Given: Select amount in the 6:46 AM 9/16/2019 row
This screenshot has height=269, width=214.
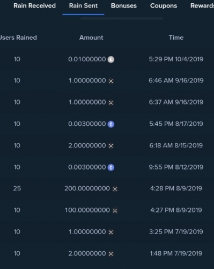Looking at the screenshot, I should tap(87, 81).
